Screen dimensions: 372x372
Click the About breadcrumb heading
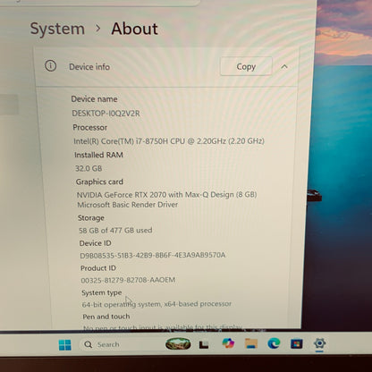point(134,29)
